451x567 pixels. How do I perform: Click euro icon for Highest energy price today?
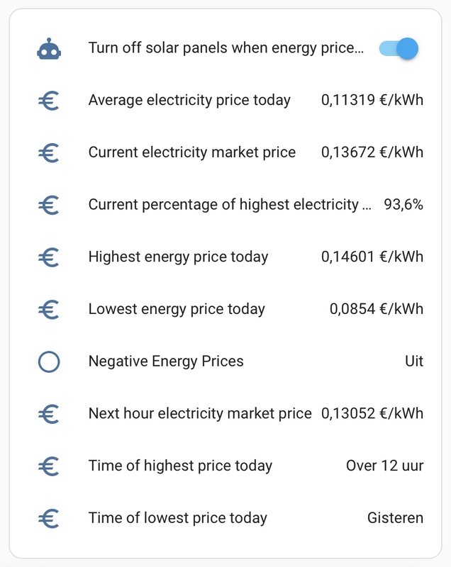tap(49, 257)
